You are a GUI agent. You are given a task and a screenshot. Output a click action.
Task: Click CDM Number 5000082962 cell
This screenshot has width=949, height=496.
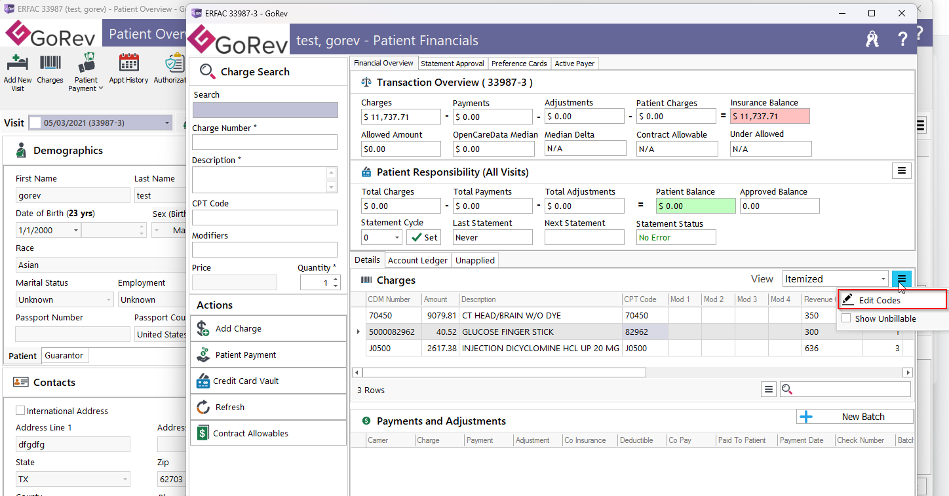(x=393, y=332)
